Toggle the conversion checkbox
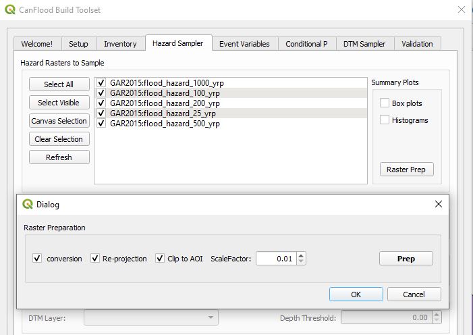Screen dimensions: 473x335 [x=37, y=258]
